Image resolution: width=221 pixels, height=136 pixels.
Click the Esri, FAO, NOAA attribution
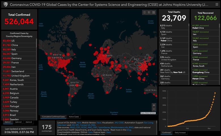coord(148,113)
